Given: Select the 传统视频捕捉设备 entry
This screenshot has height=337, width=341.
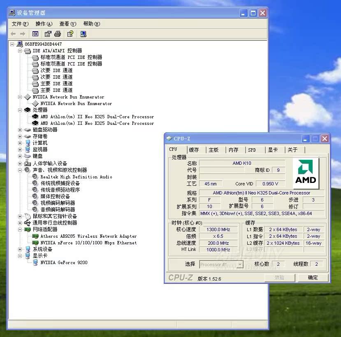Looking at the screenshot, I should 60,183.
